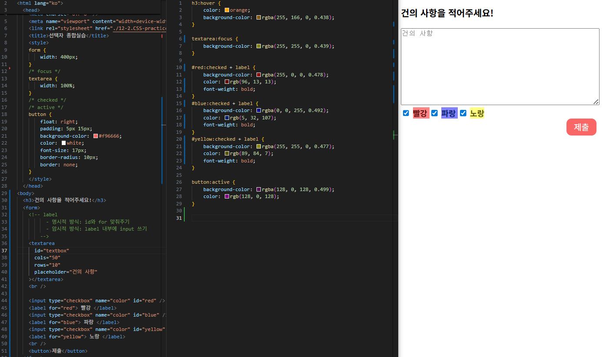Focus the 건의 사항 textarea
Image resolution: width=613 pixels, height=357 pixels.
(x=500, y=66)
